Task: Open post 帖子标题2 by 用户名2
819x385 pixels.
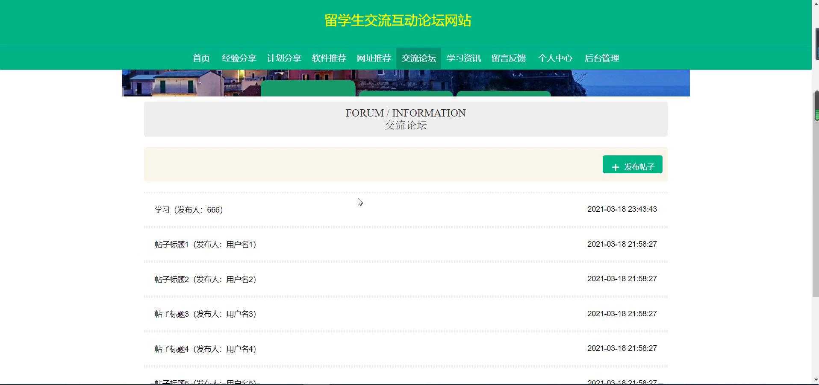Action: 206,280
